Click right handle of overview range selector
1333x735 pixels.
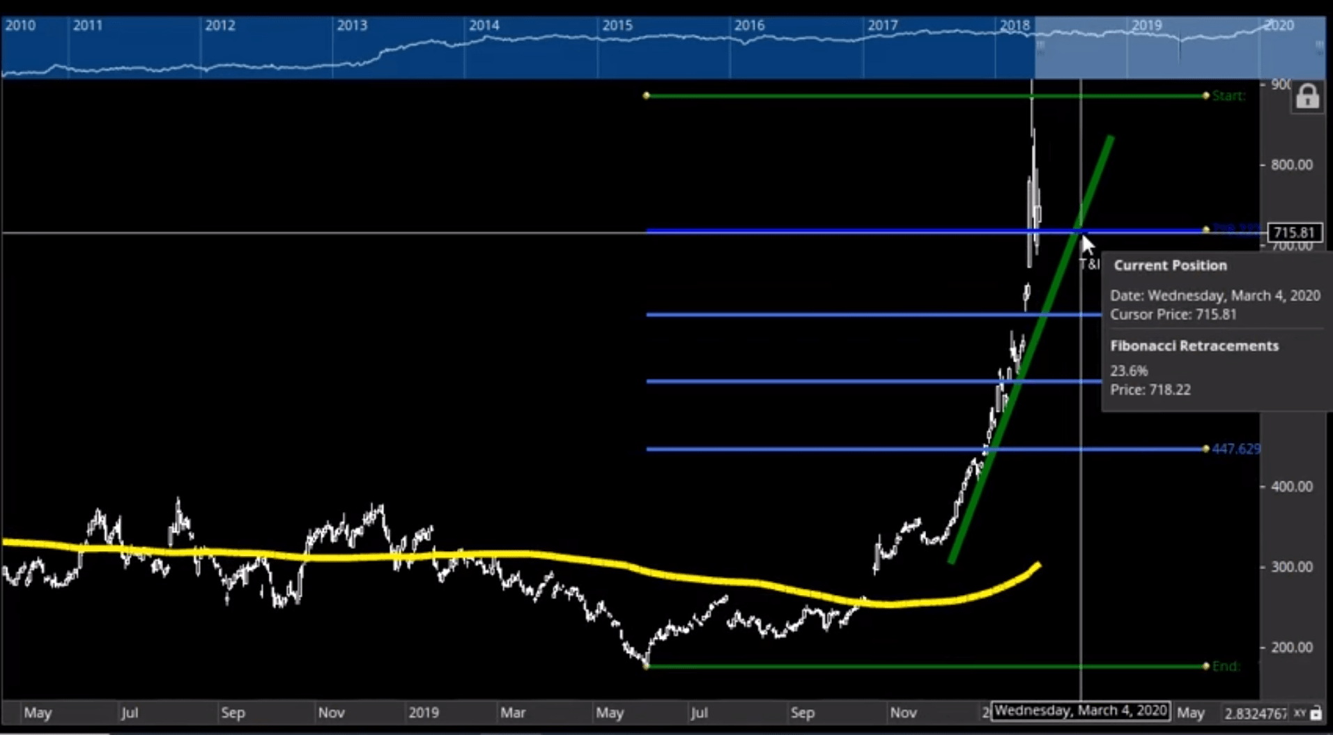[1319, 47]
